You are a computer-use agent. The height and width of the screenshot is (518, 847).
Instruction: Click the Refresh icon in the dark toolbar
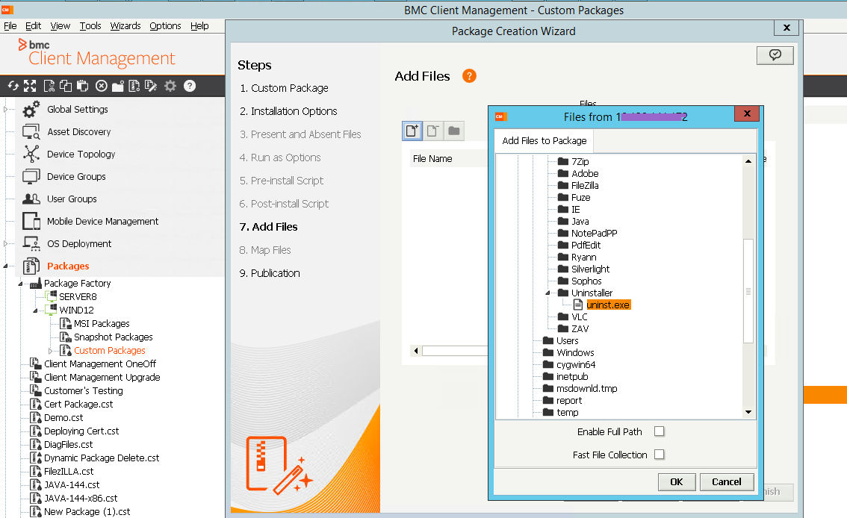(x=13, y=86)
